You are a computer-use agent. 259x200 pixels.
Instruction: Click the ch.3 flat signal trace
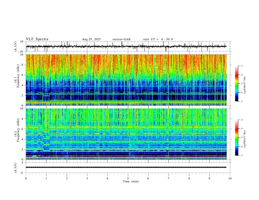(x=126, y=167)
